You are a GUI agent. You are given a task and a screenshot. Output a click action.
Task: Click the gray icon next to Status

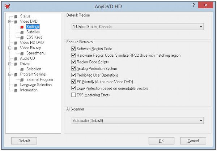[16, 17]
